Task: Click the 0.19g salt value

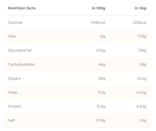Action: point(100,120)
